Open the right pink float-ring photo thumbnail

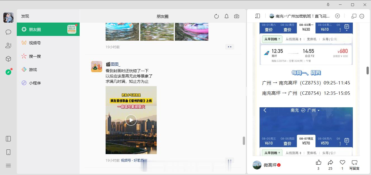click(x=192, y=32)
